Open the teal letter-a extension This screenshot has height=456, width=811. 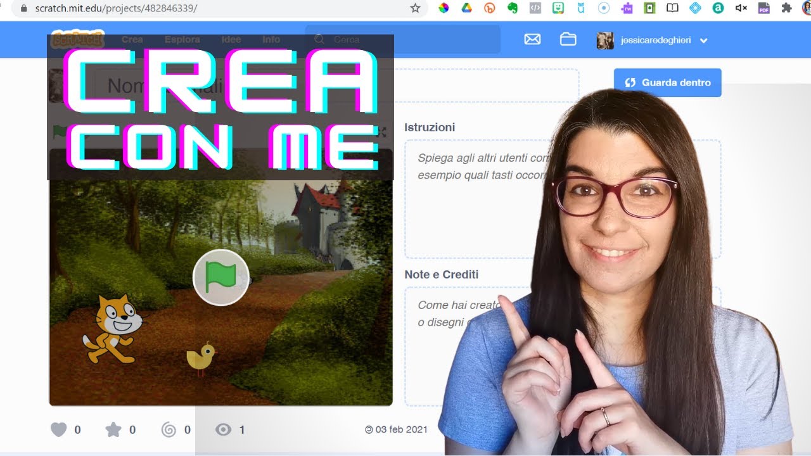pos(718,8)
